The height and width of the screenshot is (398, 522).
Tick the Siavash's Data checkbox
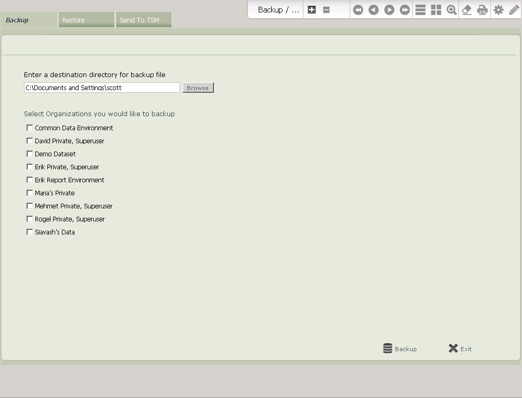coord(30,232)
